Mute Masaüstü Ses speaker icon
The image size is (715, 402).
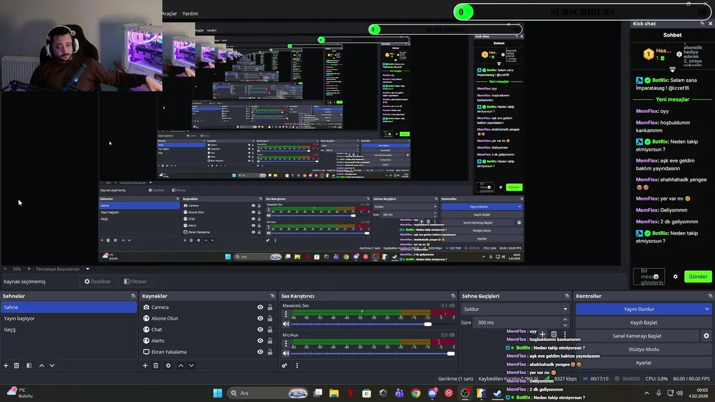pos(286,324)
